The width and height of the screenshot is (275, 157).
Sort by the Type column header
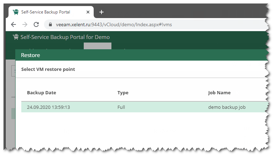pos(123,93)
